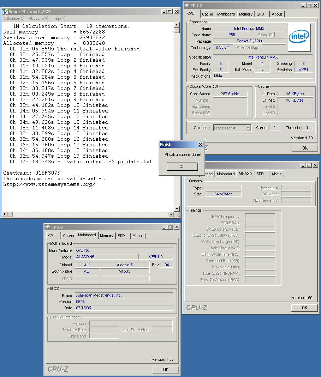This screenshot has height=377, width=321.
Task: Click OK in the CPU-Z Mainboard window
Action: [x=166, y=370]
